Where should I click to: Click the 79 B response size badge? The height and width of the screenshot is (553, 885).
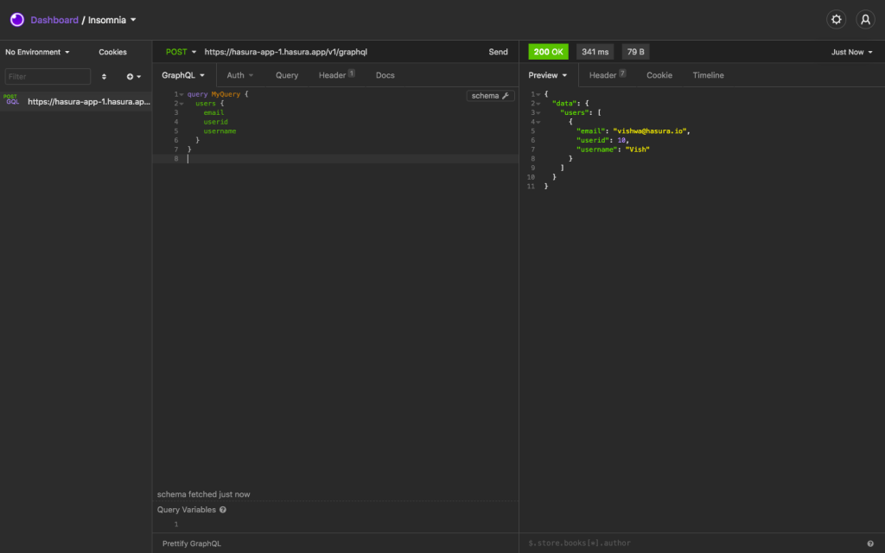point(635,52)
